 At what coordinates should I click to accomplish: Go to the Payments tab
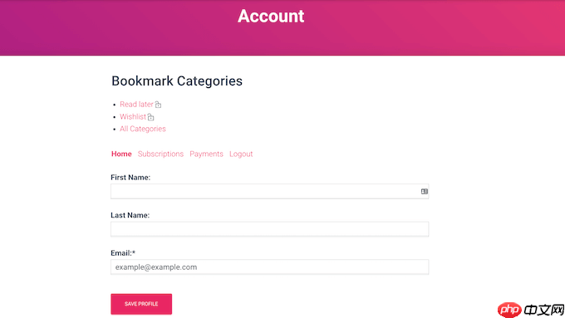pos(206,154)
